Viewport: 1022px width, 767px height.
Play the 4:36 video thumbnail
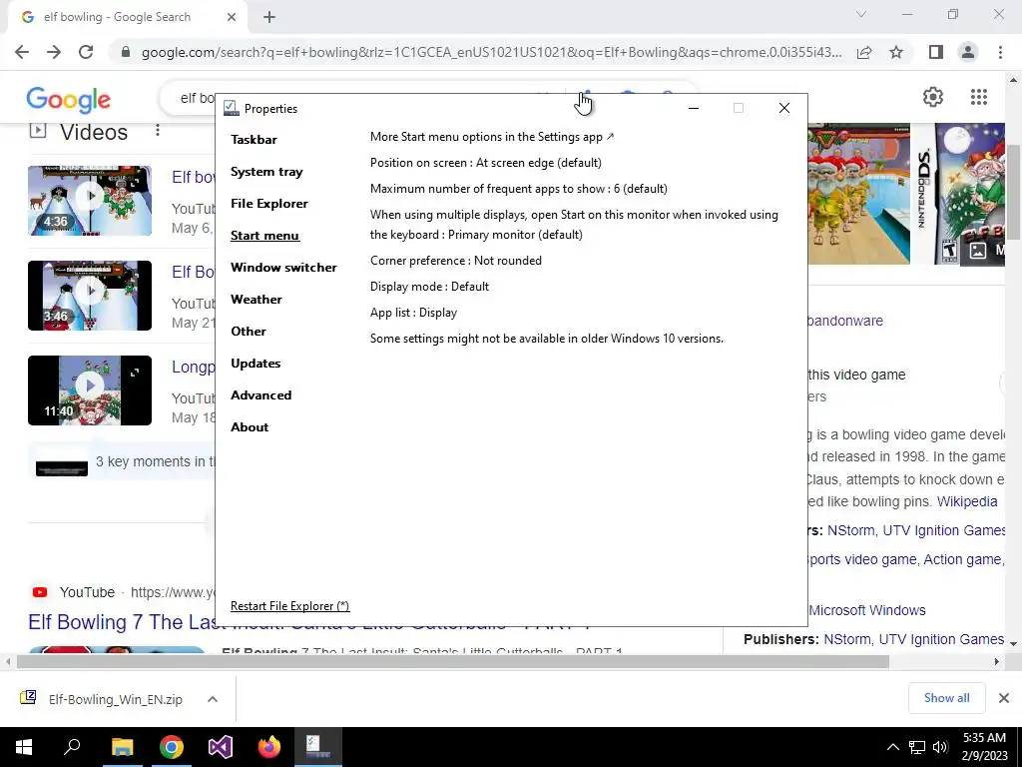coord(90,200)
